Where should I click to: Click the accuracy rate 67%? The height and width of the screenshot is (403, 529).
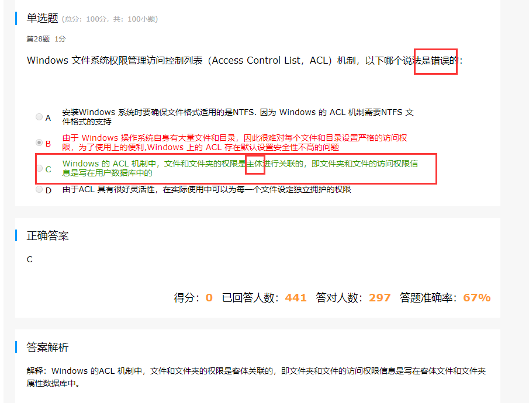477,298
